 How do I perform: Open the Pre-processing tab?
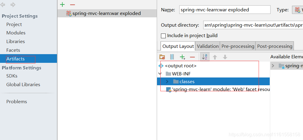pos(238,46)
